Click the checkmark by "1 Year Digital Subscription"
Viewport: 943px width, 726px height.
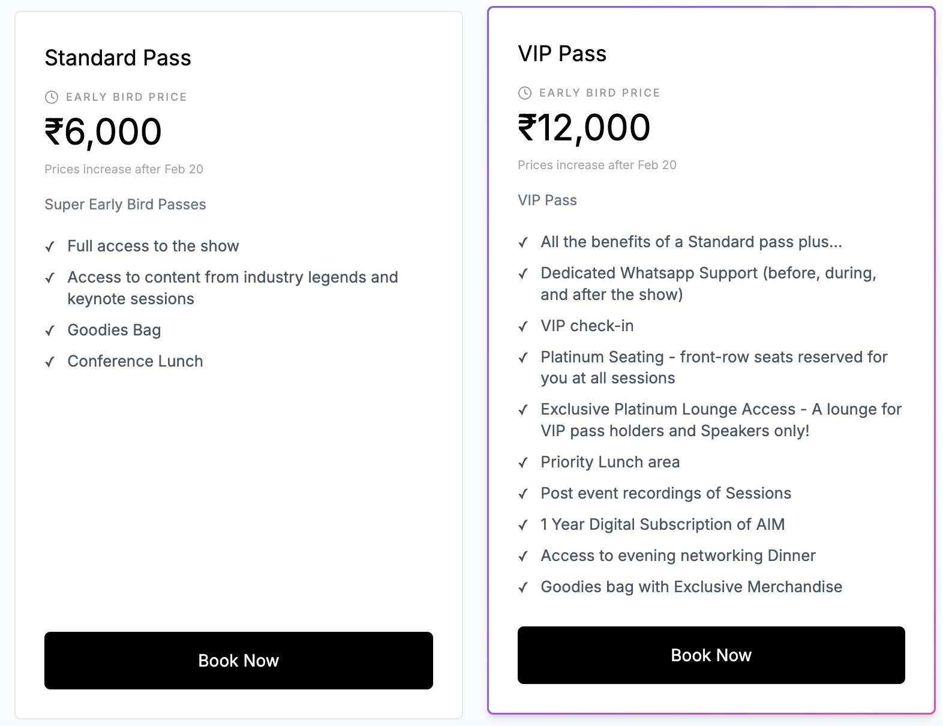point(524,525)
